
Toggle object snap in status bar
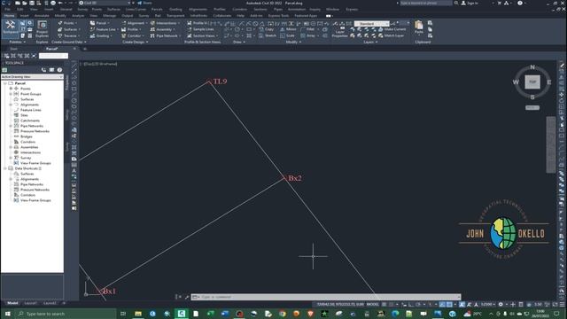click(449, 305)
